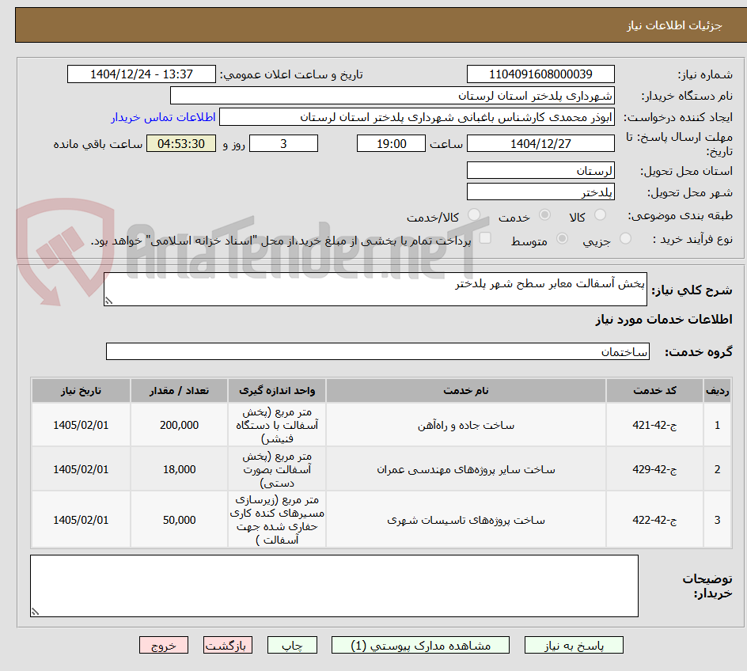Screen dimensions: 747x671
Task: Click the remaining days field showing 3
Action: [283, 143]
